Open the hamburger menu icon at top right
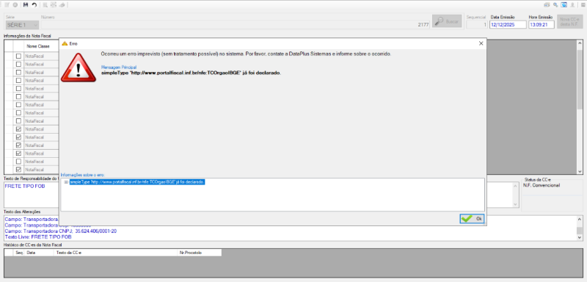The image size is (587, 282). click(x=583, y=5)
